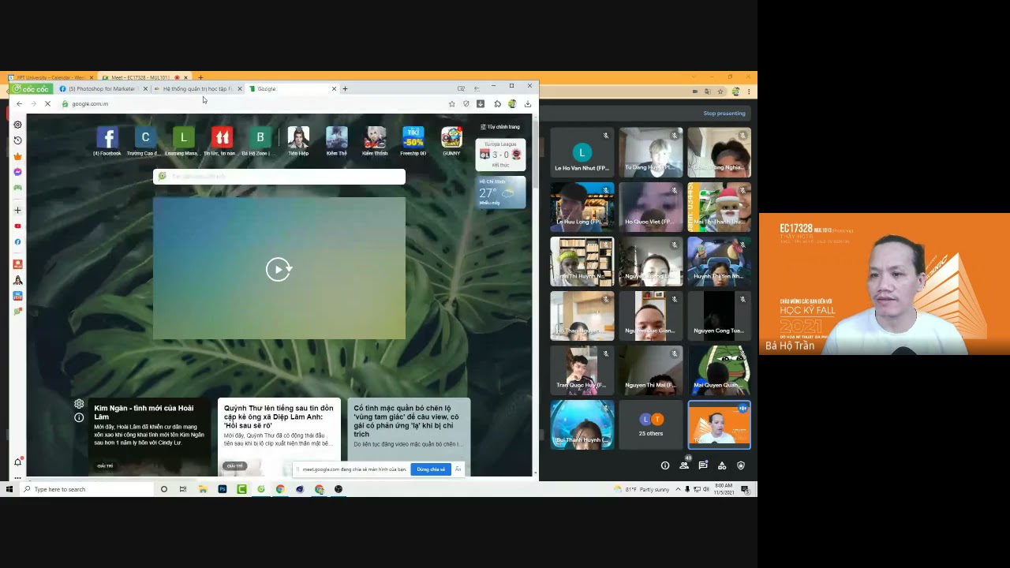Open weather 81°F Partly sunny taskbar widget
The height and width of the screenshot is (568, 1010).
(642, 489)
